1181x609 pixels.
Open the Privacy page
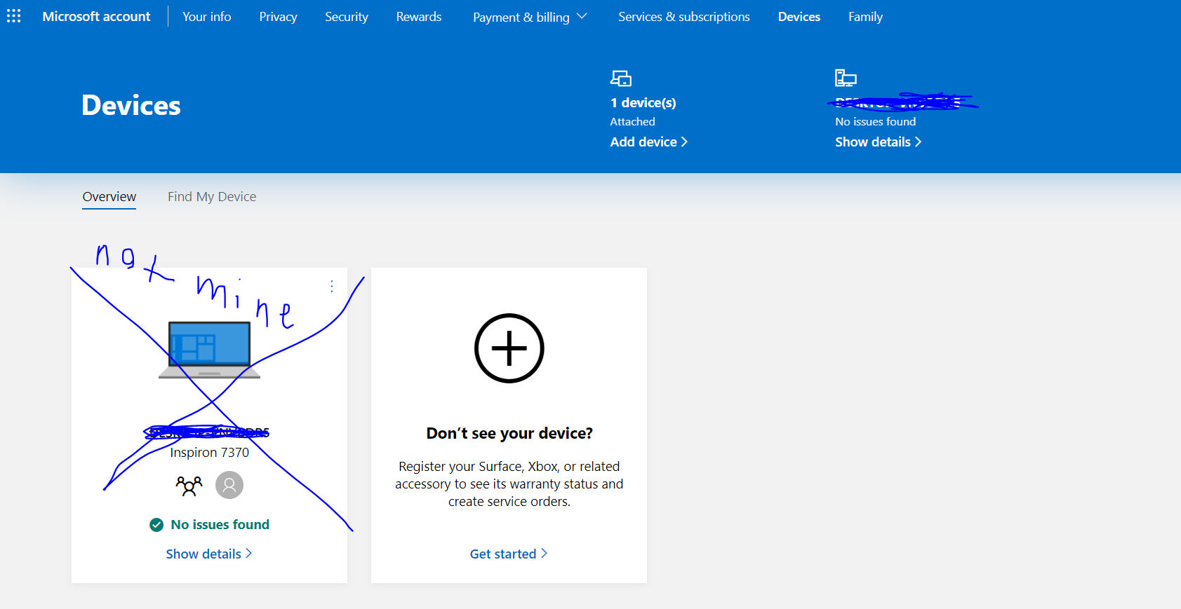point(278,17)
